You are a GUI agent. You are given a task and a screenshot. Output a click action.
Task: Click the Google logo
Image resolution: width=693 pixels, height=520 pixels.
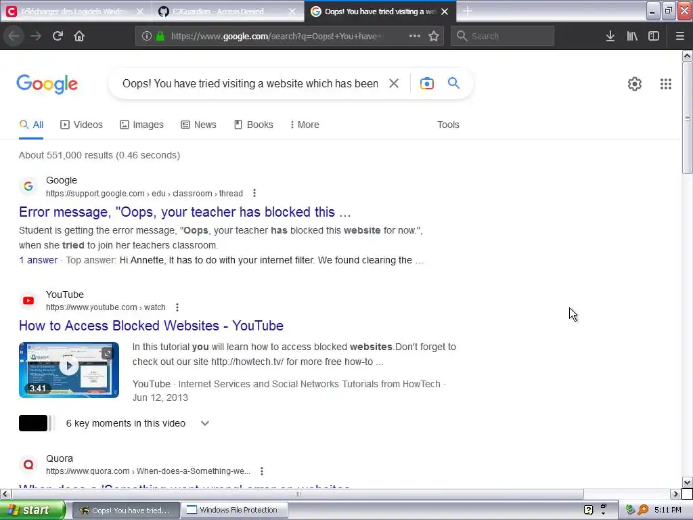47,83
